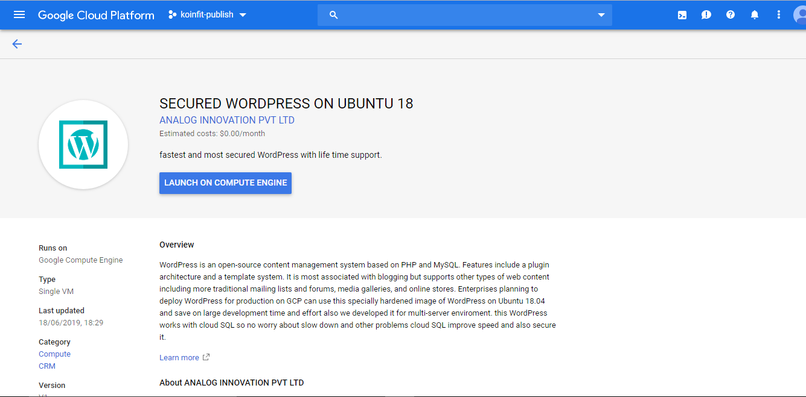
Task: Activate Cloud Shell icon
Action: [x=682, y=15]
